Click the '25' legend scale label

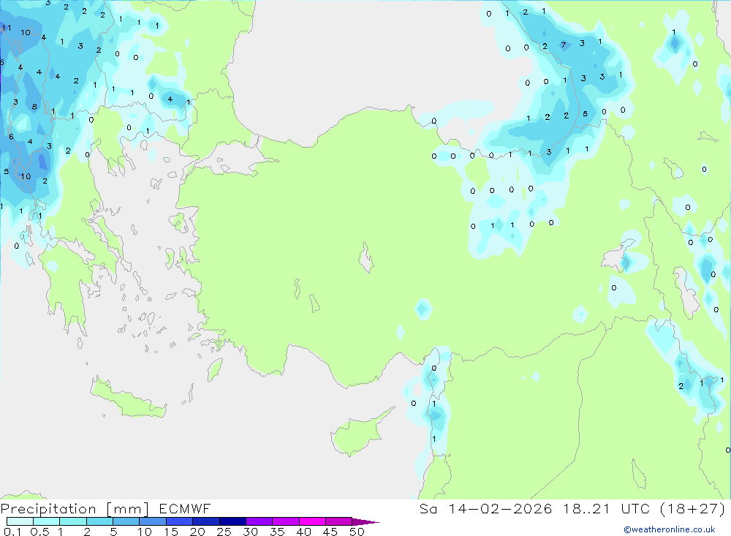pos(224,532)
